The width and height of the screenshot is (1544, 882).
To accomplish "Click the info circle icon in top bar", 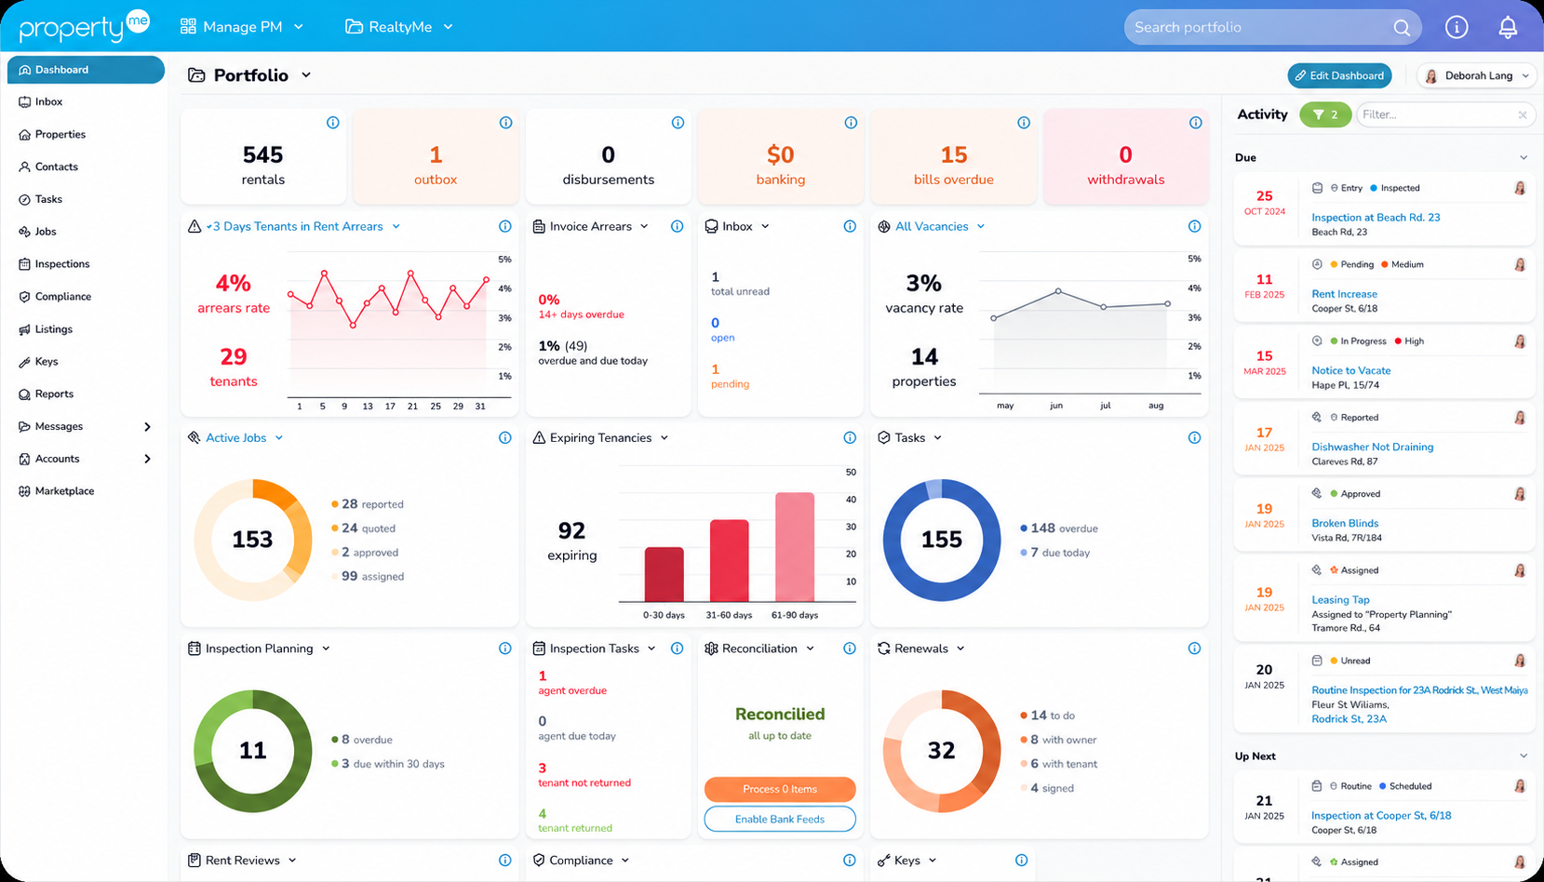I will [x=1457, y=28].
